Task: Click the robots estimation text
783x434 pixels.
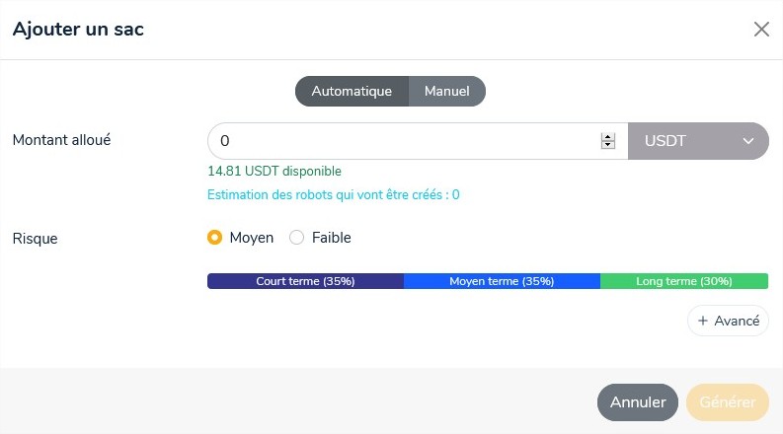Action: pos(333,194)
